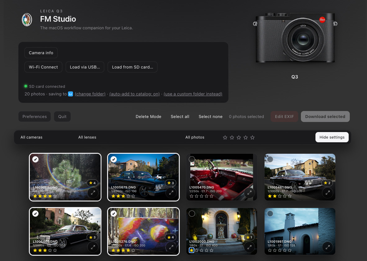Click the 3-star badge on L1005460.DNG

93,237
